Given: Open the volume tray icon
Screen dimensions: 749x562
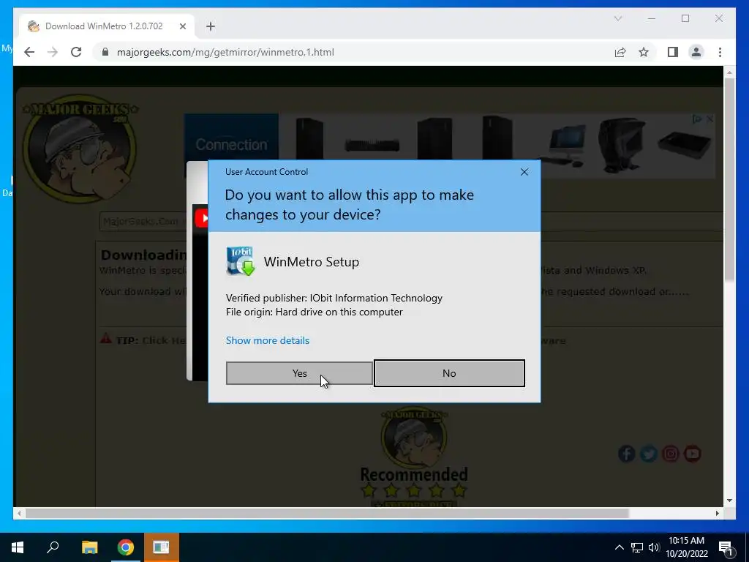Looking at the screenshot, I should pyautogui.click(x=654, y=547).
